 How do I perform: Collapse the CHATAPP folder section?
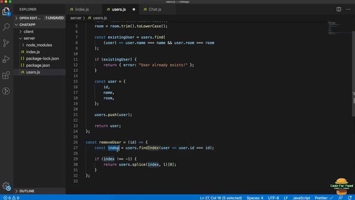coord(27,24)
